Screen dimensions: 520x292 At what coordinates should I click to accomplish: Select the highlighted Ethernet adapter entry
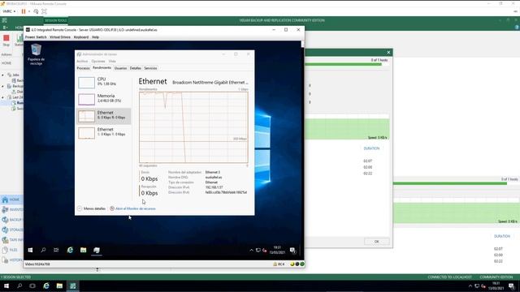[103, 115]
